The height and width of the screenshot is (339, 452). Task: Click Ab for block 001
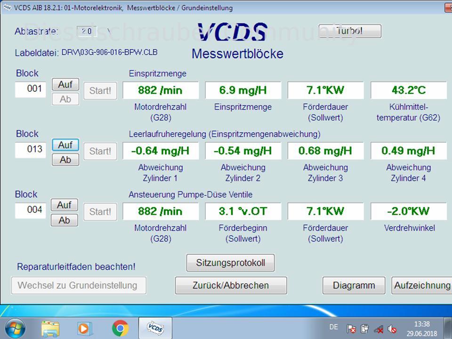pos(65,99)
